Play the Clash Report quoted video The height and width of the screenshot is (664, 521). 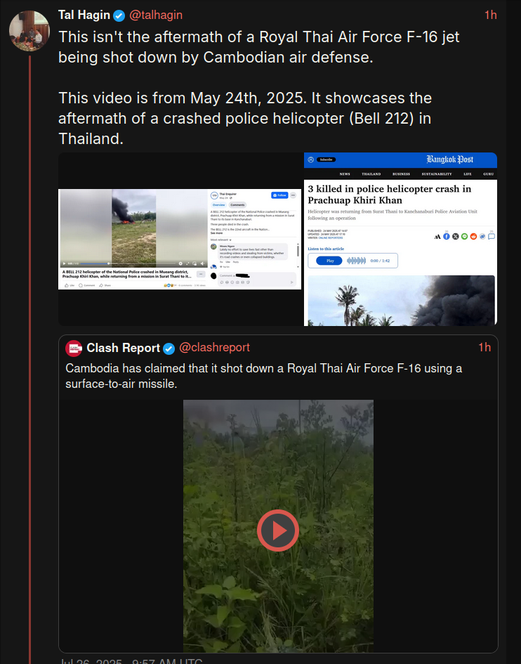278,530
